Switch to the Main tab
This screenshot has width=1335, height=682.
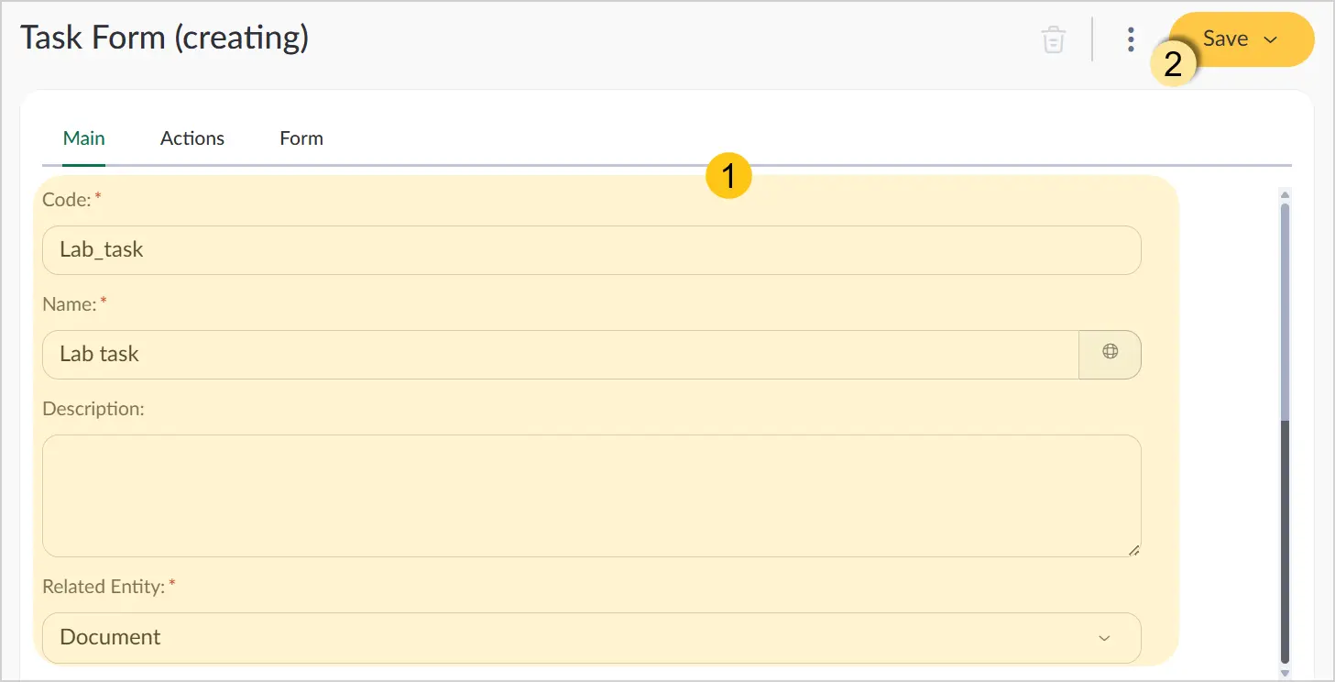click(x=83, y=138)
